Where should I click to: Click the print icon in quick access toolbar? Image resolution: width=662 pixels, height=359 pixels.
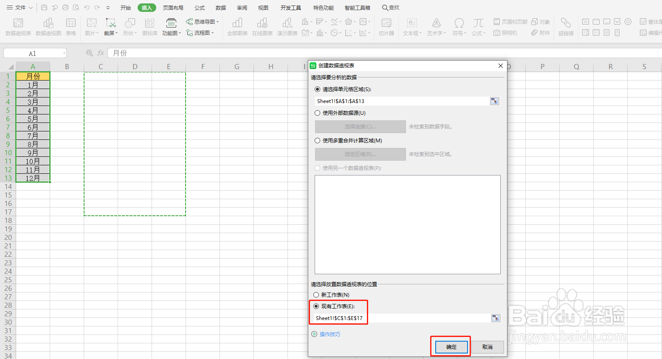65,8
